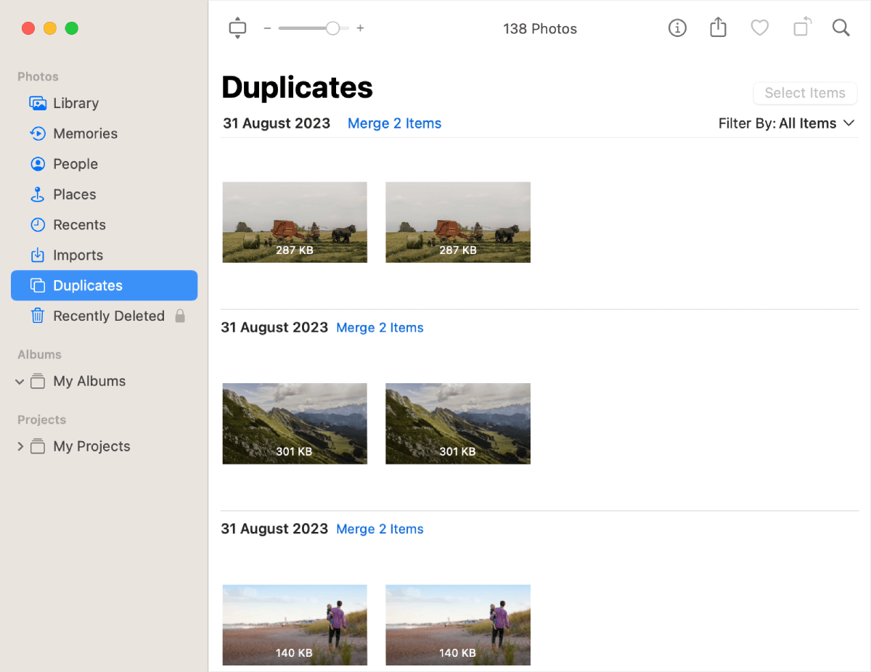
Task: Click the aspect ratio icon in the toolbar
Action: [237, 27]
